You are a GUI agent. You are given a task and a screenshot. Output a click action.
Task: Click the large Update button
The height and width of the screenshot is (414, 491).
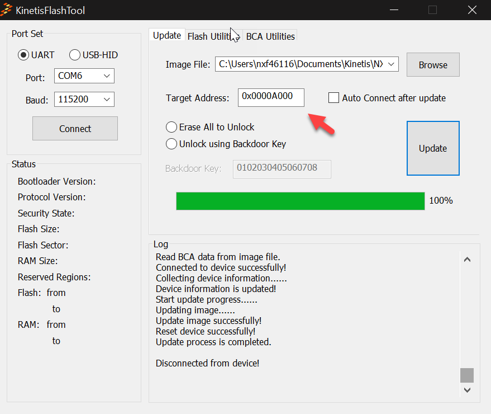[433, 148]
